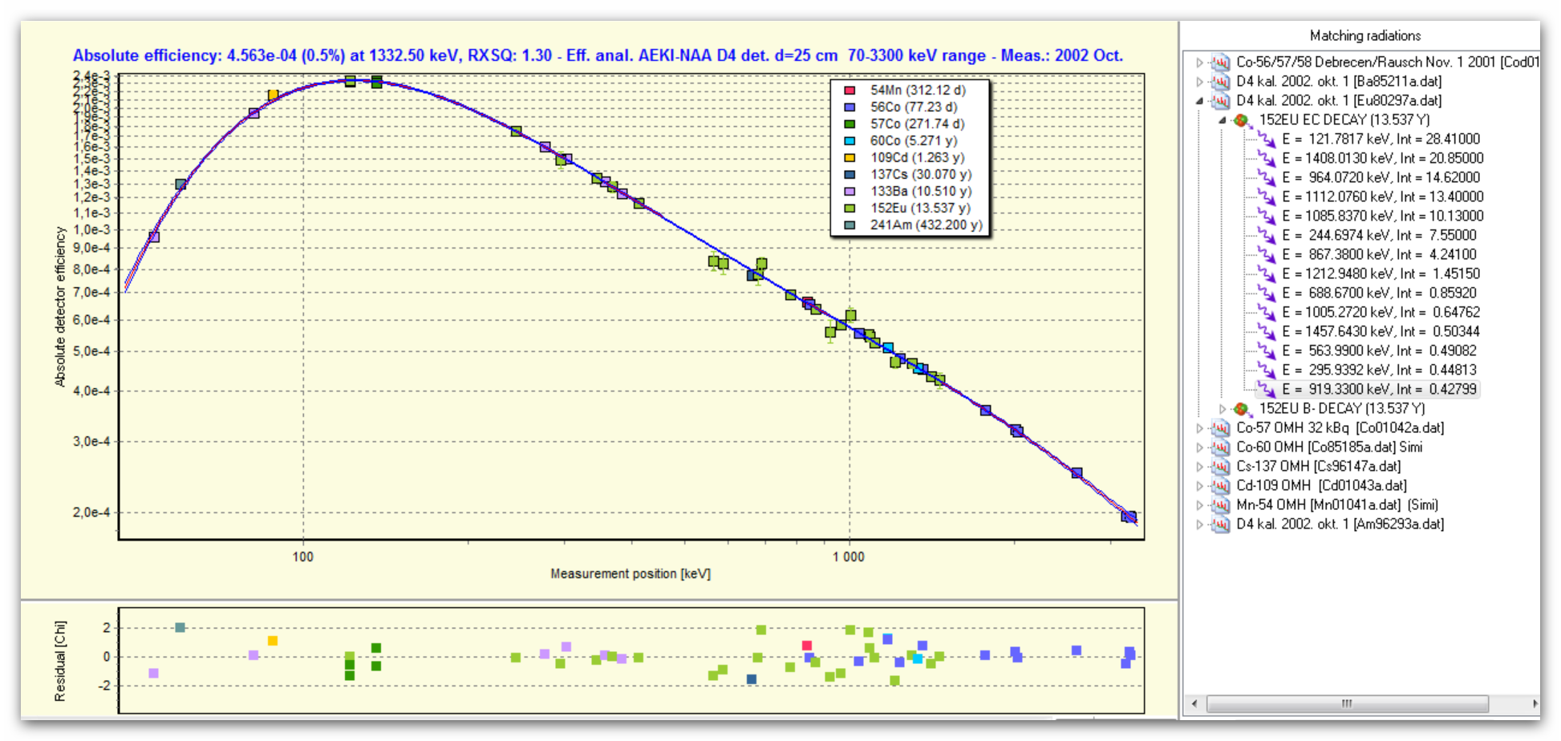1561x741 pixels.
Task: Expand the Mn-54 OMH node
Action: [1199, 504]
